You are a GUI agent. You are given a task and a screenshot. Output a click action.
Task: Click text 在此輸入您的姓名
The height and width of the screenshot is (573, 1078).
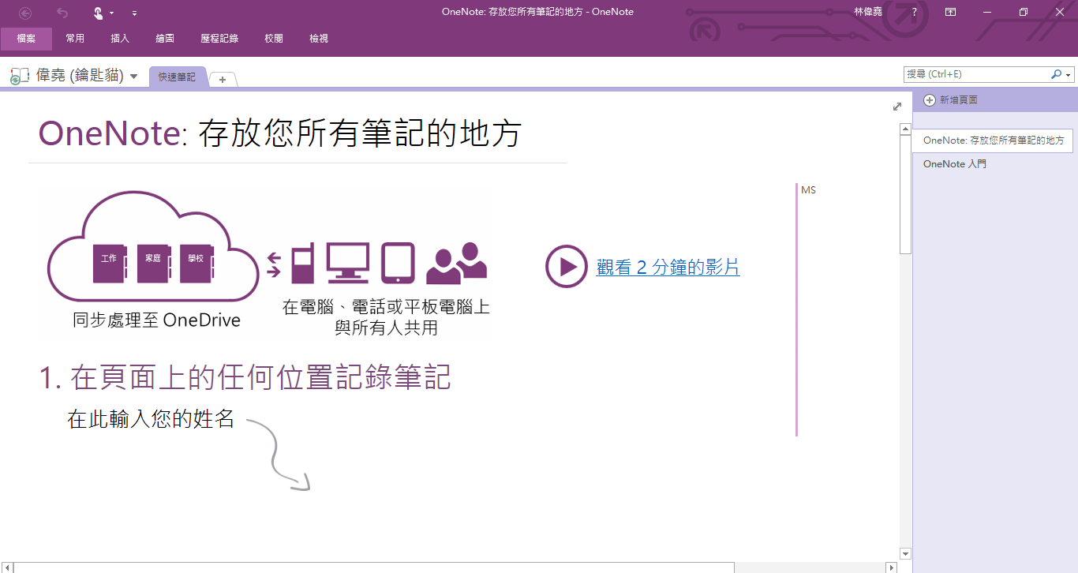click(x=151, y=419)
